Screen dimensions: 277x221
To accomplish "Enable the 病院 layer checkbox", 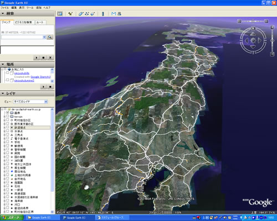I will (8, 153).
